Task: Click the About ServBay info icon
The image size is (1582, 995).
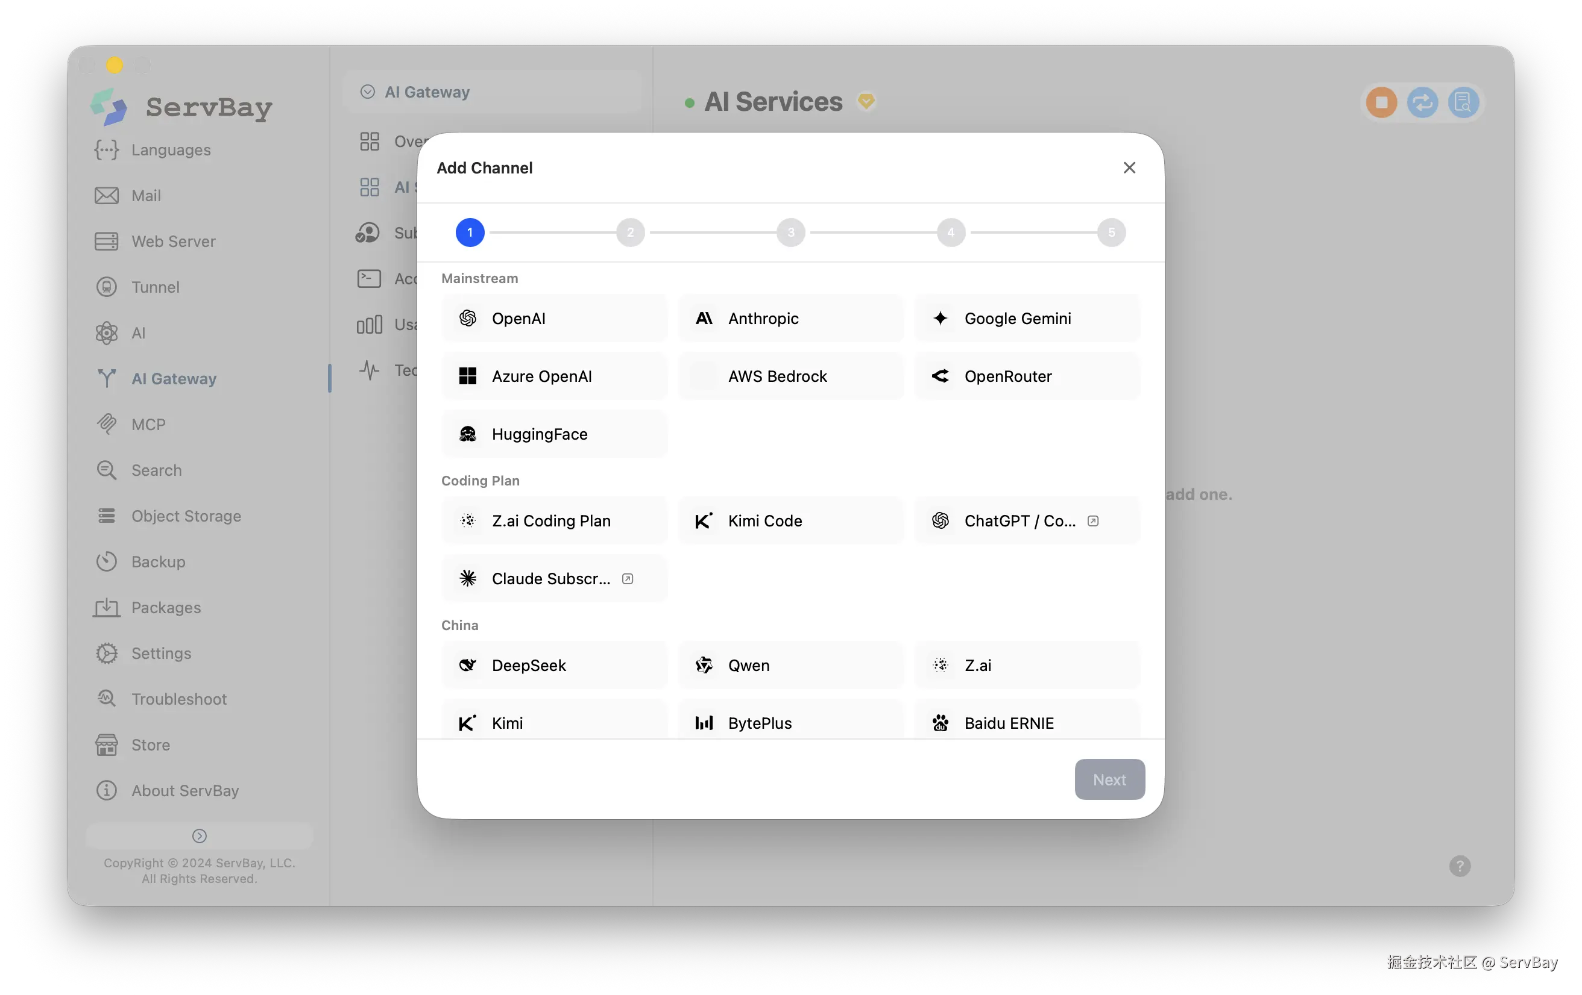Action: click(x=107, y=790)
